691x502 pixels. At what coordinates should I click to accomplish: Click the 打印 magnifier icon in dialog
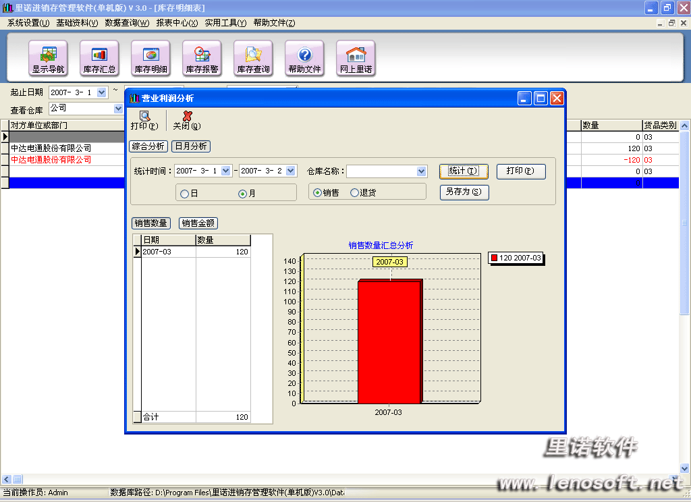(x=144, y=116)
